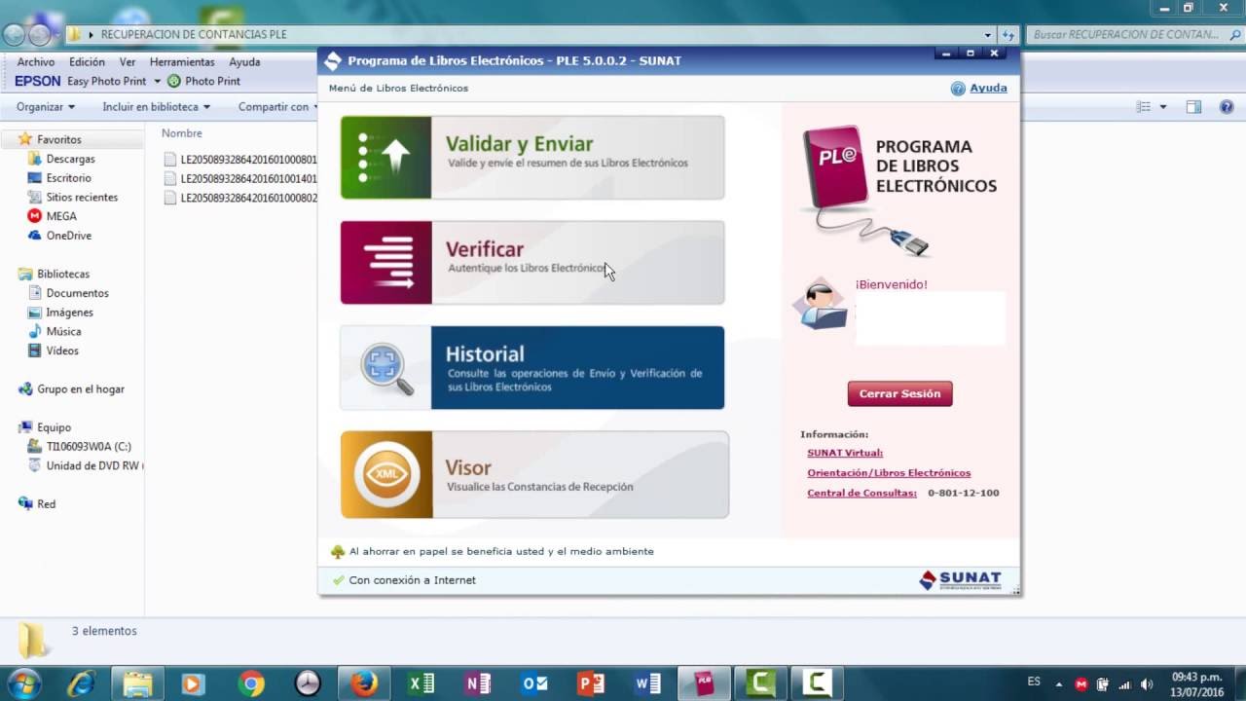
Task: Open the Herramientas menu in Explorer
Action: coord(182,62)
